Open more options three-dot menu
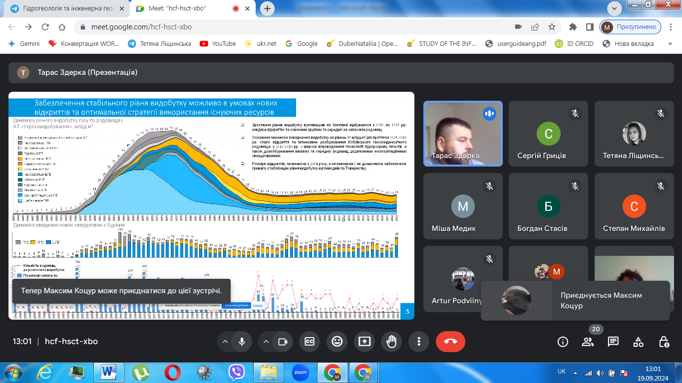Viewport: 682px width, 383px height. (419, 342)
